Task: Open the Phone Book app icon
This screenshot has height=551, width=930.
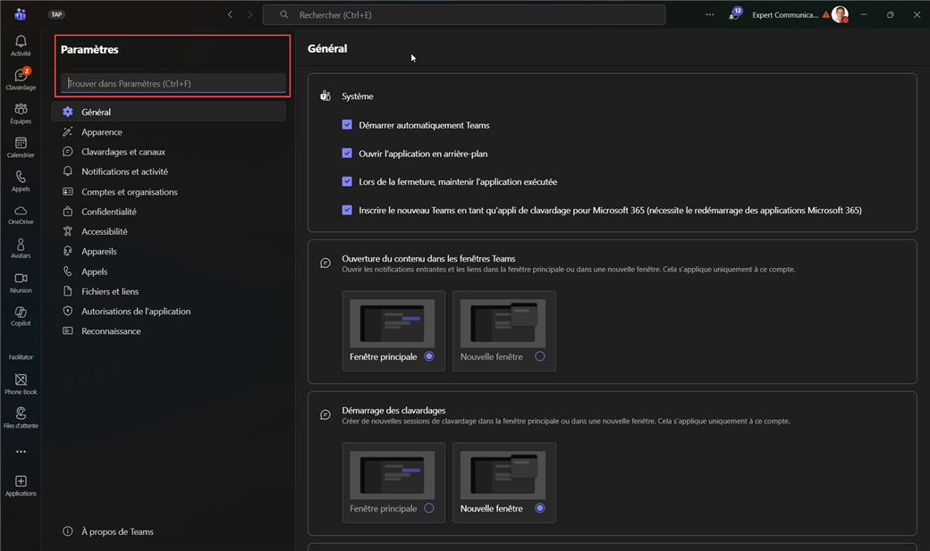Action: tap(21, 383)
